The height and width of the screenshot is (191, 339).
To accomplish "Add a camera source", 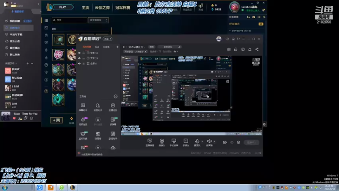I will (162, 143).
